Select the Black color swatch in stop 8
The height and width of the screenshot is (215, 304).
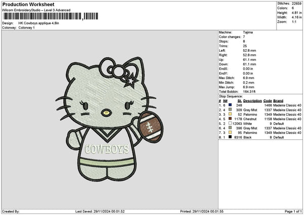(x=230, y=137)
